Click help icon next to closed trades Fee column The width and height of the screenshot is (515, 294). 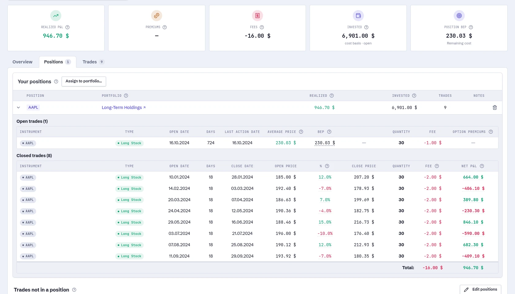437,166
